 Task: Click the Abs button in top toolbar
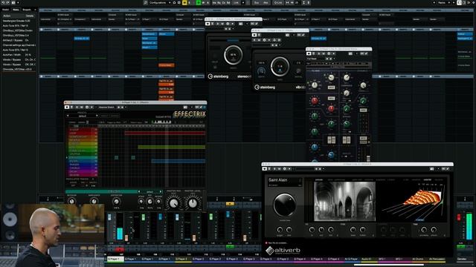(266, 2)
